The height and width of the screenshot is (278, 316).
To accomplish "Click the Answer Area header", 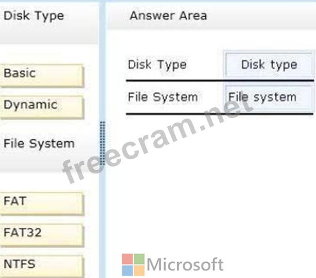I will click(169, 15).
